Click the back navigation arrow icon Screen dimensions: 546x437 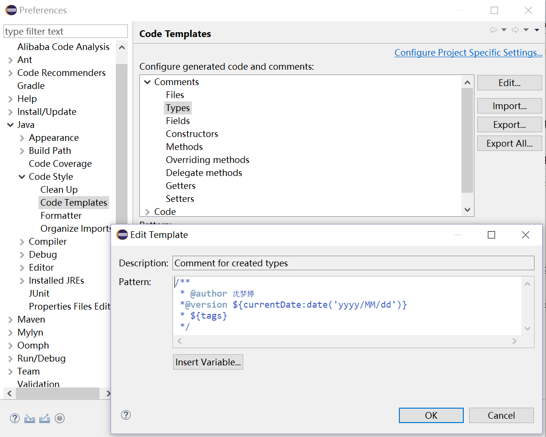493,30
